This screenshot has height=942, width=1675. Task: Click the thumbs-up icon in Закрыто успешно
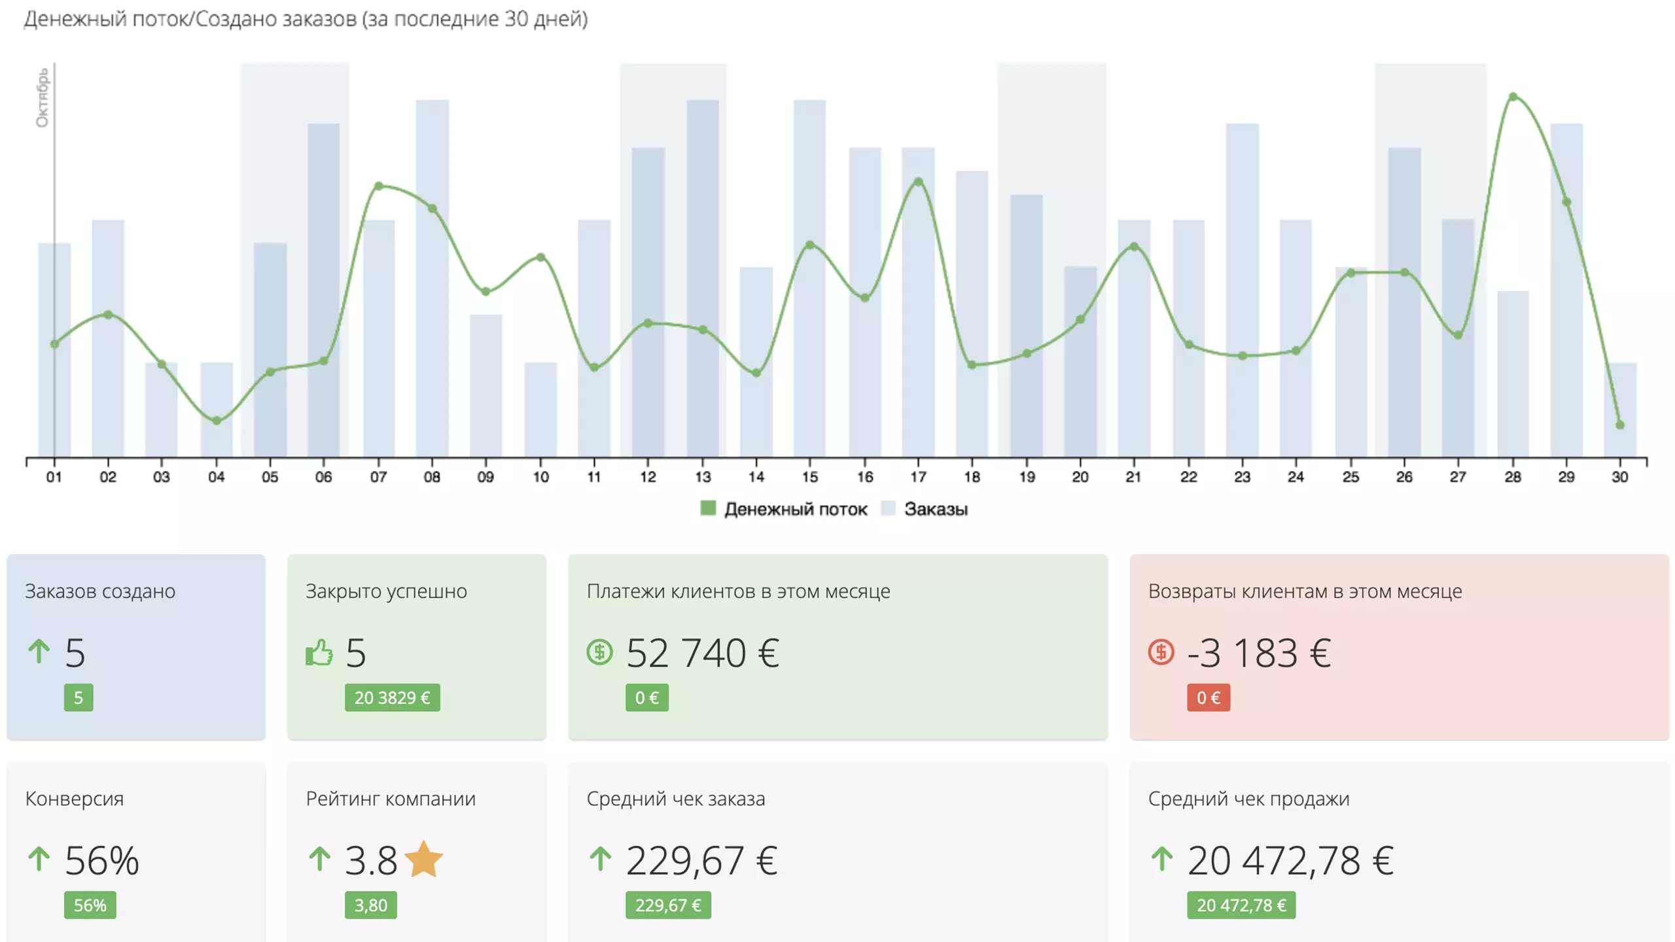[x=319, y=652]
